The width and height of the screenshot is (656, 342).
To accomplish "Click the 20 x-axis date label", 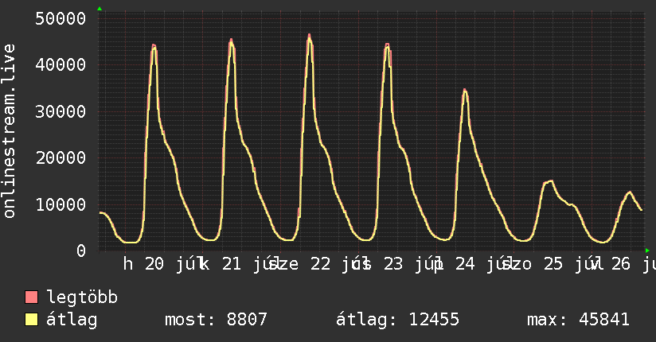I will pyautogui.click(x=154, y=264).
